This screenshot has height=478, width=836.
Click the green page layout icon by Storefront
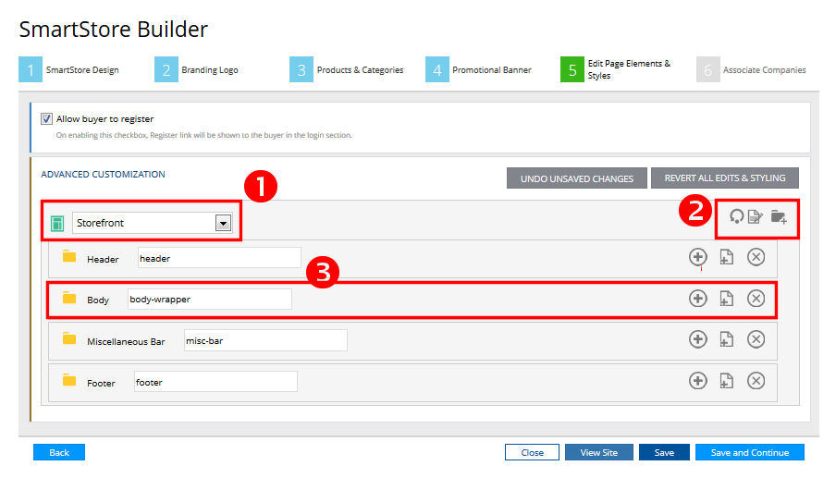(57, 223)
